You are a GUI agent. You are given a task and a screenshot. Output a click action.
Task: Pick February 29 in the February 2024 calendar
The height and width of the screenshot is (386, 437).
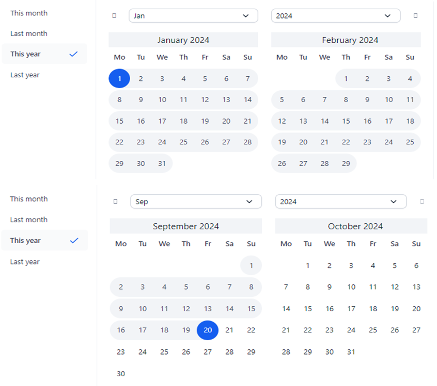[x=346, y=163]
